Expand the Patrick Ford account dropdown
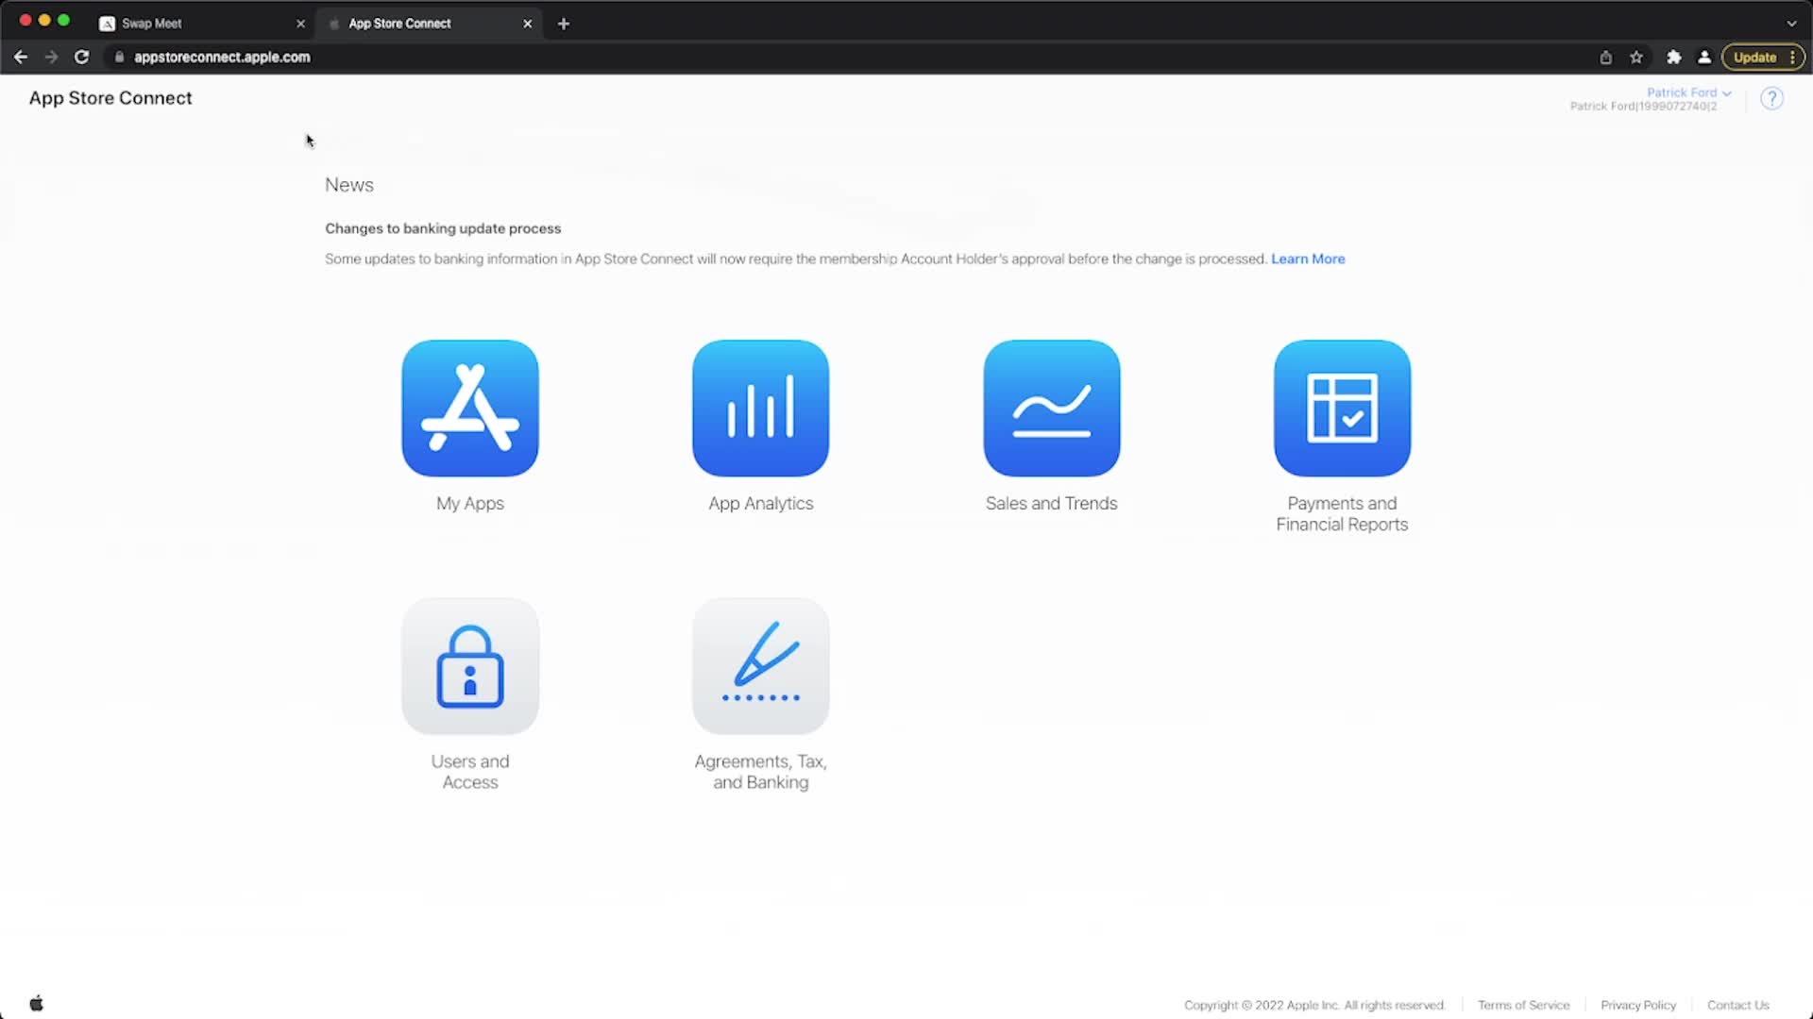 pos(1687,92)
